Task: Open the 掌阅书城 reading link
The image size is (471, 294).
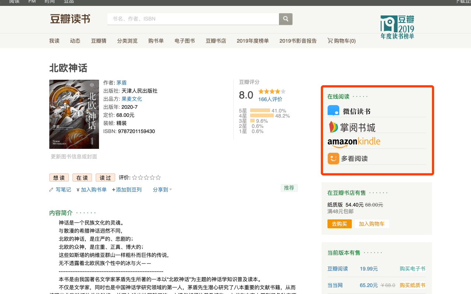Action: 352,127
